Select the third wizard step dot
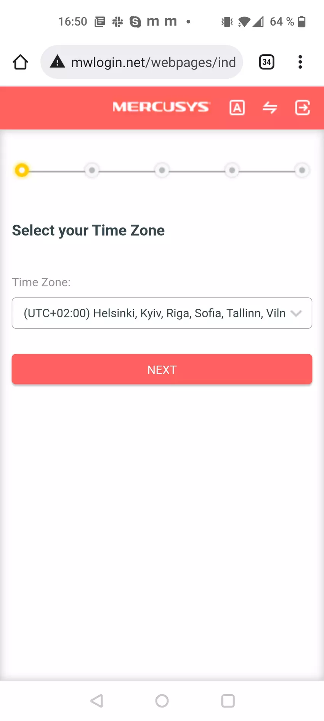 tap(162, 170)
